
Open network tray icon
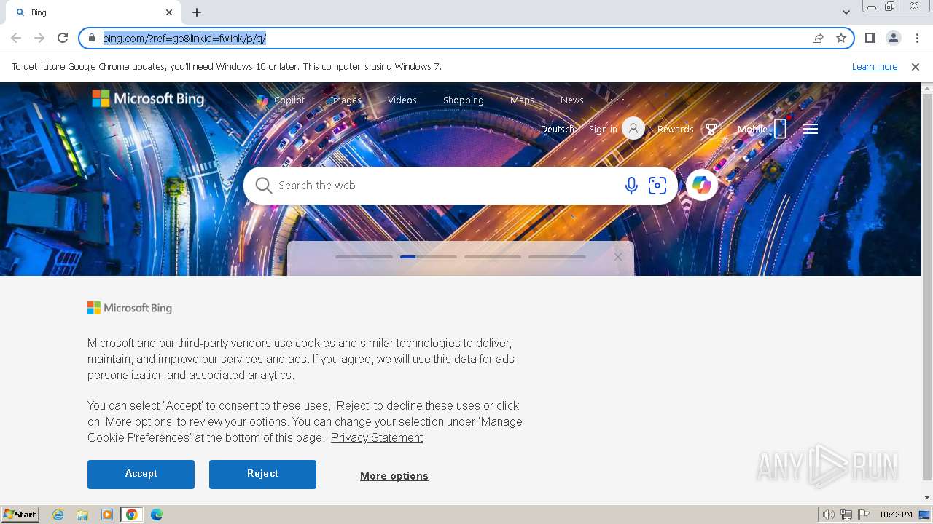[x=846, y=515]
